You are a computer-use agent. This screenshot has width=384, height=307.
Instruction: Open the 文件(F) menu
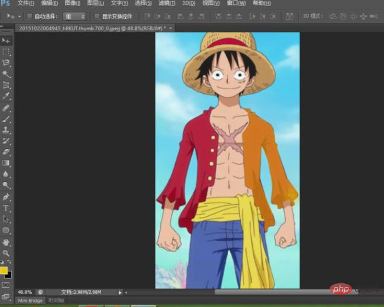[26, 3]
